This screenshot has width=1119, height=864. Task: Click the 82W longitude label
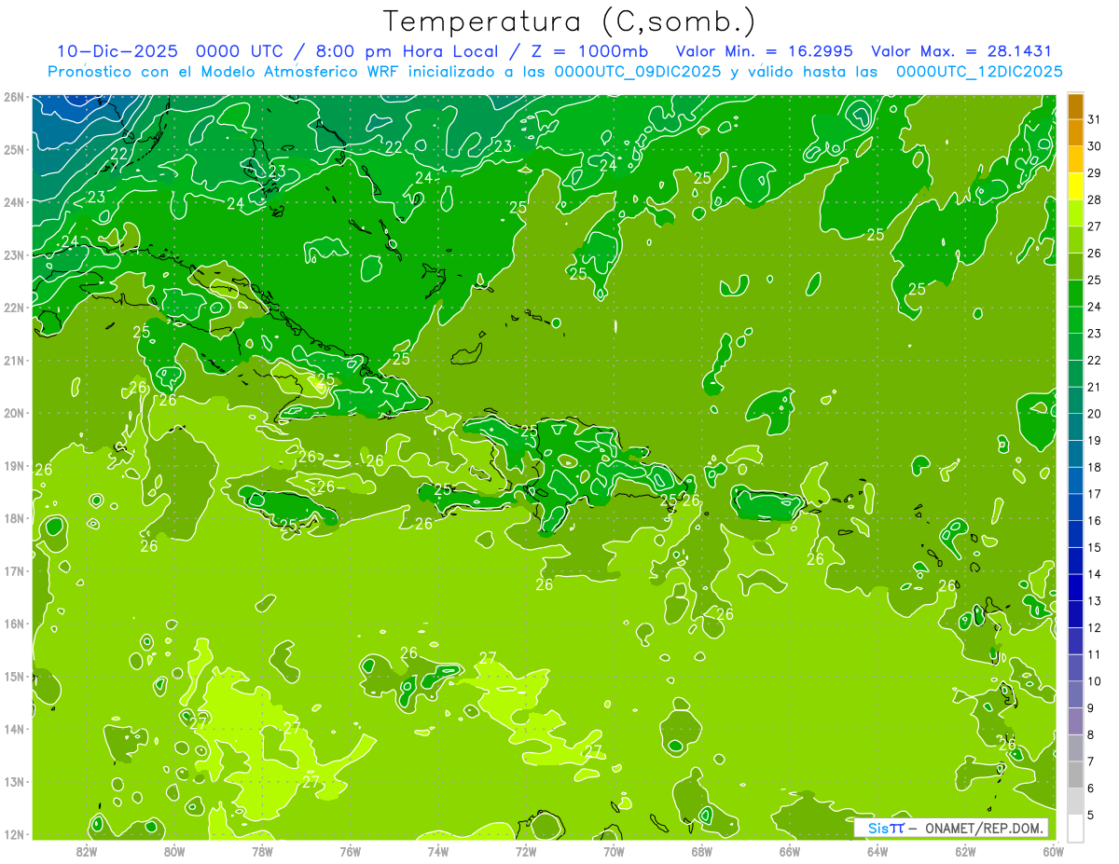point(87,852)
